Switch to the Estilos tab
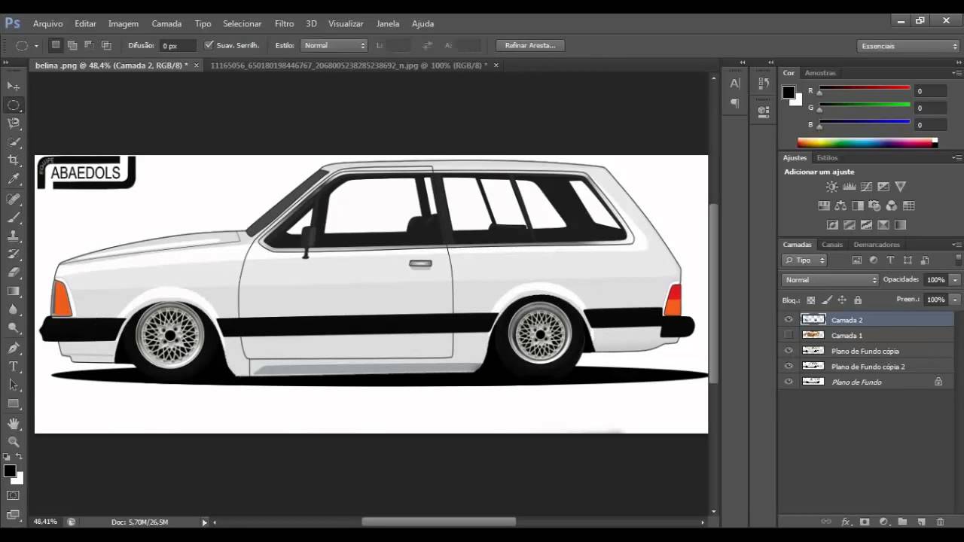 pos(827,158)
